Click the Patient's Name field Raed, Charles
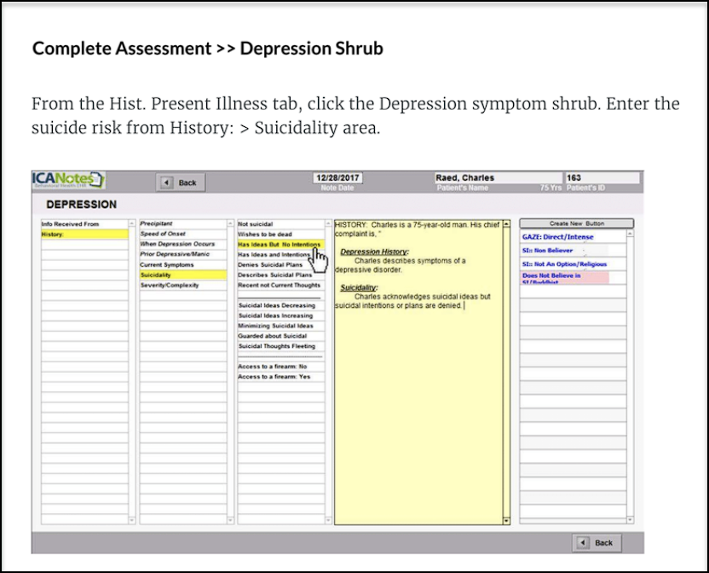709x573 pixels. [498, 178]
